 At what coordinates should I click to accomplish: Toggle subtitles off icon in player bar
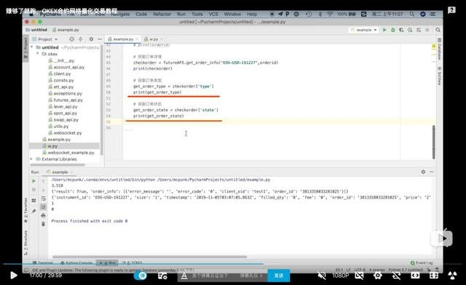[x=359, y=276]
